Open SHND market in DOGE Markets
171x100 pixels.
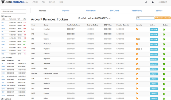click(x=3, y=67)
